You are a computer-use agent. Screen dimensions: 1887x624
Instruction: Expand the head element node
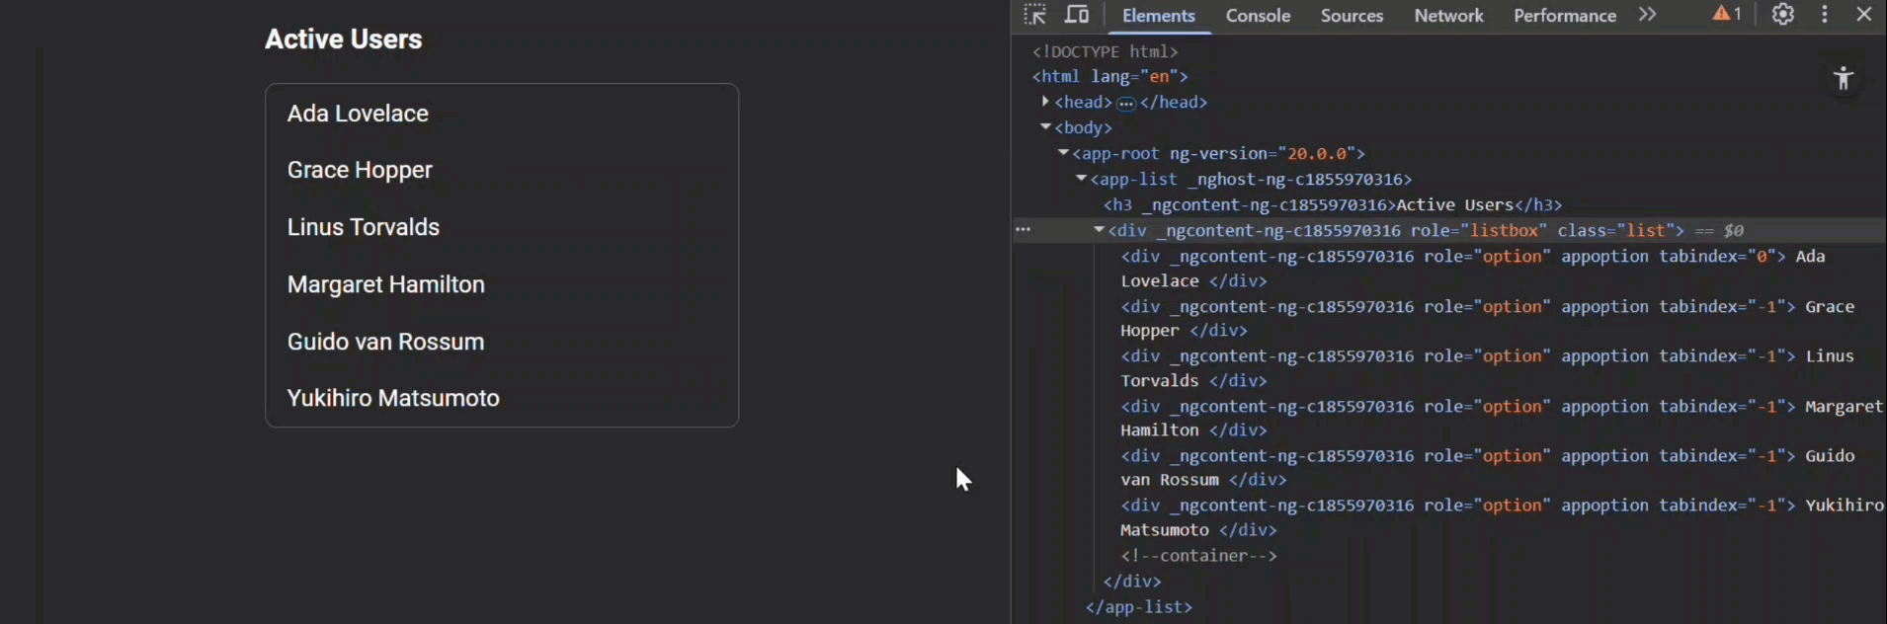coord(1045,102)
